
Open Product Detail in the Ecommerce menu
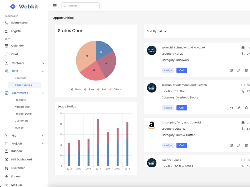pos(23,114)
